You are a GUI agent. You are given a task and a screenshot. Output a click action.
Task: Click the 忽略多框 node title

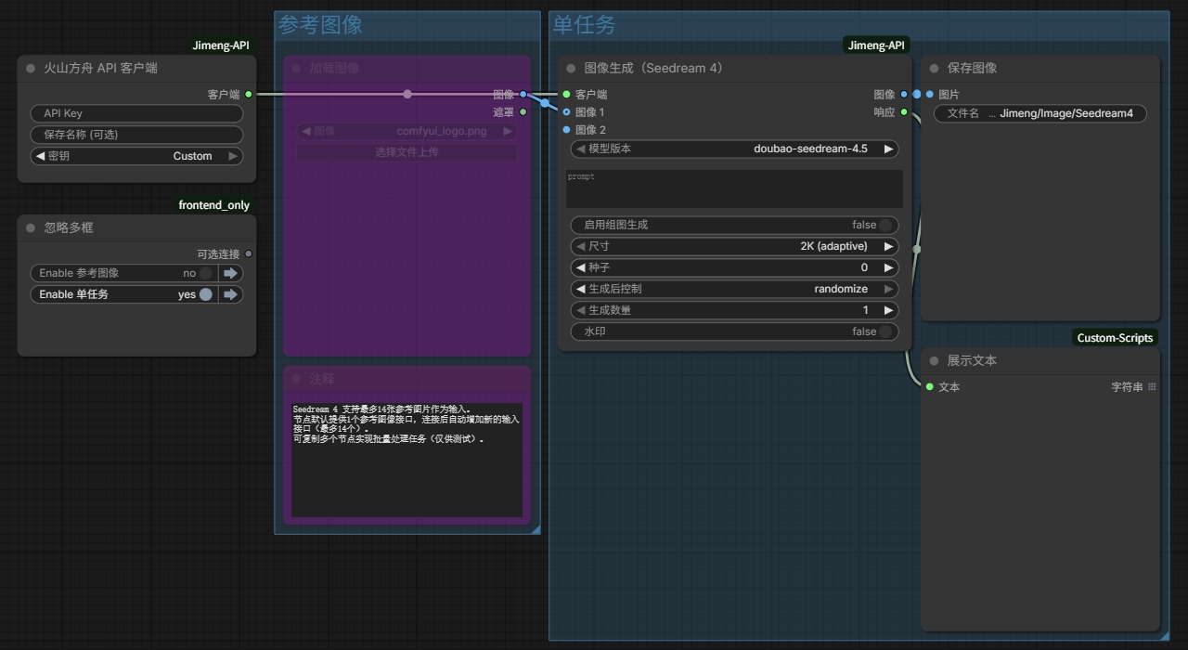point(69,227)
